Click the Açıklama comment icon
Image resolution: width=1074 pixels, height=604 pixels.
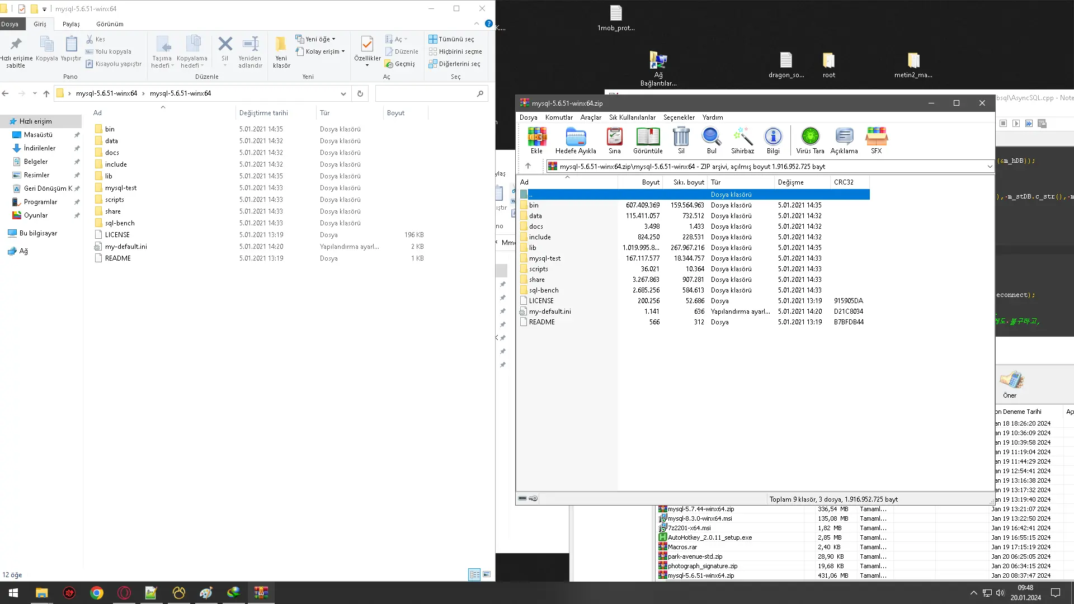(844, 140)
